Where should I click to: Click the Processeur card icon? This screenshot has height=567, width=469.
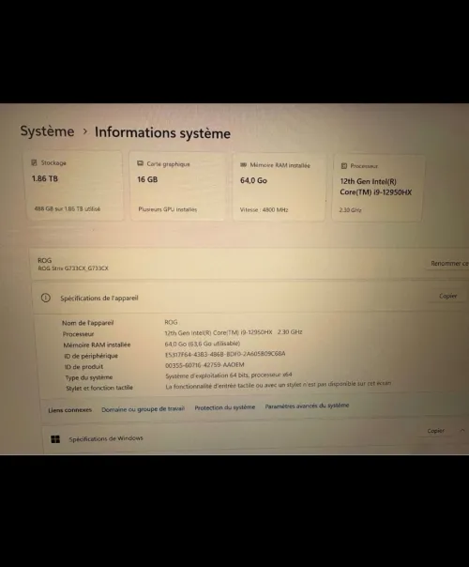(x=344, y=166)
